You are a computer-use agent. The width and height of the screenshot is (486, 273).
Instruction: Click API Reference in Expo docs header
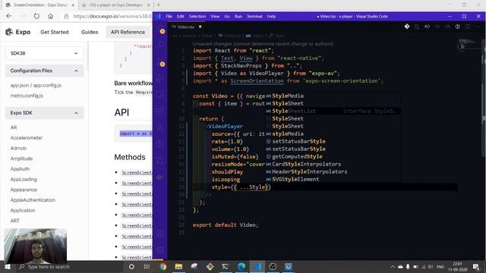128,32
